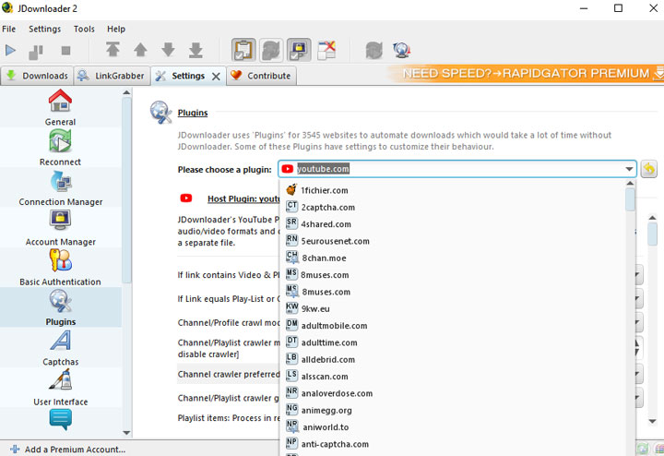
Task: Close the Settings tab
Action: (x=216, y=77)
